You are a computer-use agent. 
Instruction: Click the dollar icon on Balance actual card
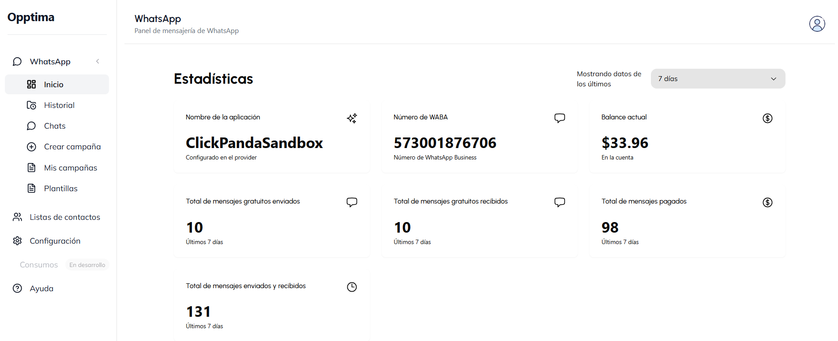(x=767, y=118)
